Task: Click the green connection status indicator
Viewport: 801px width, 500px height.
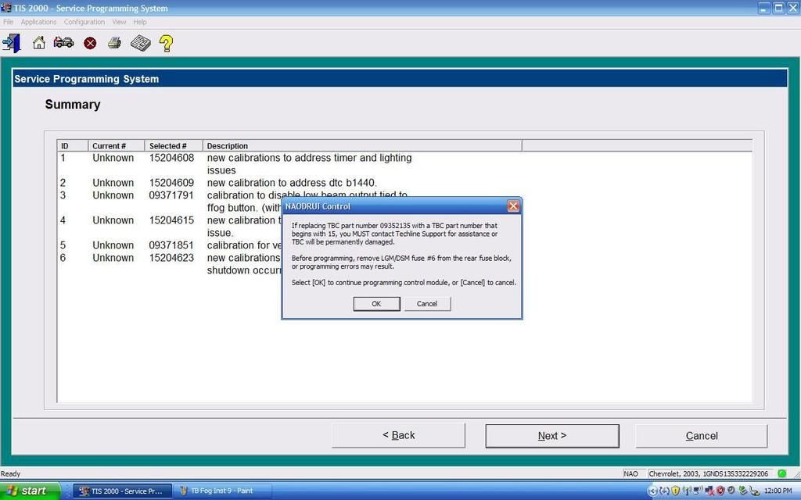Action: (781, 473)
